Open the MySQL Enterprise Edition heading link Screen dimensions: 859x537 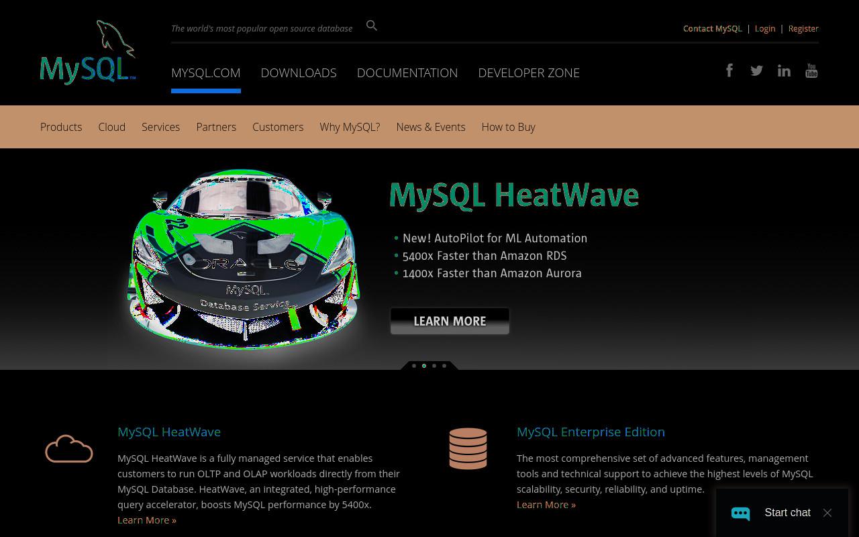[x=591, y=432]
